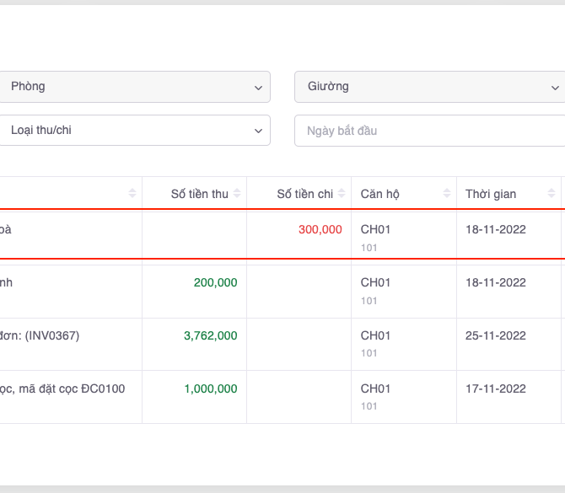Open the Phòng dropdown
565x493 pixels.
(135, 87)
